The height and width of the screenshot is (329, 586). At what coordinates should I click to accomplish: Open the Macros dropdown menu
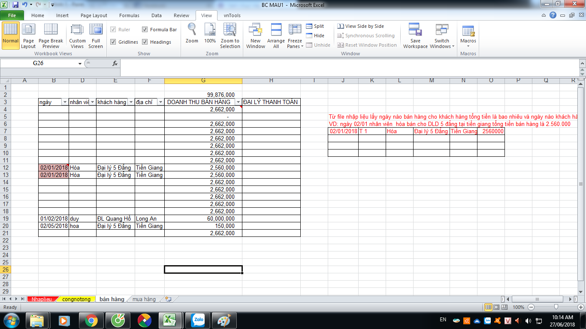468,46
